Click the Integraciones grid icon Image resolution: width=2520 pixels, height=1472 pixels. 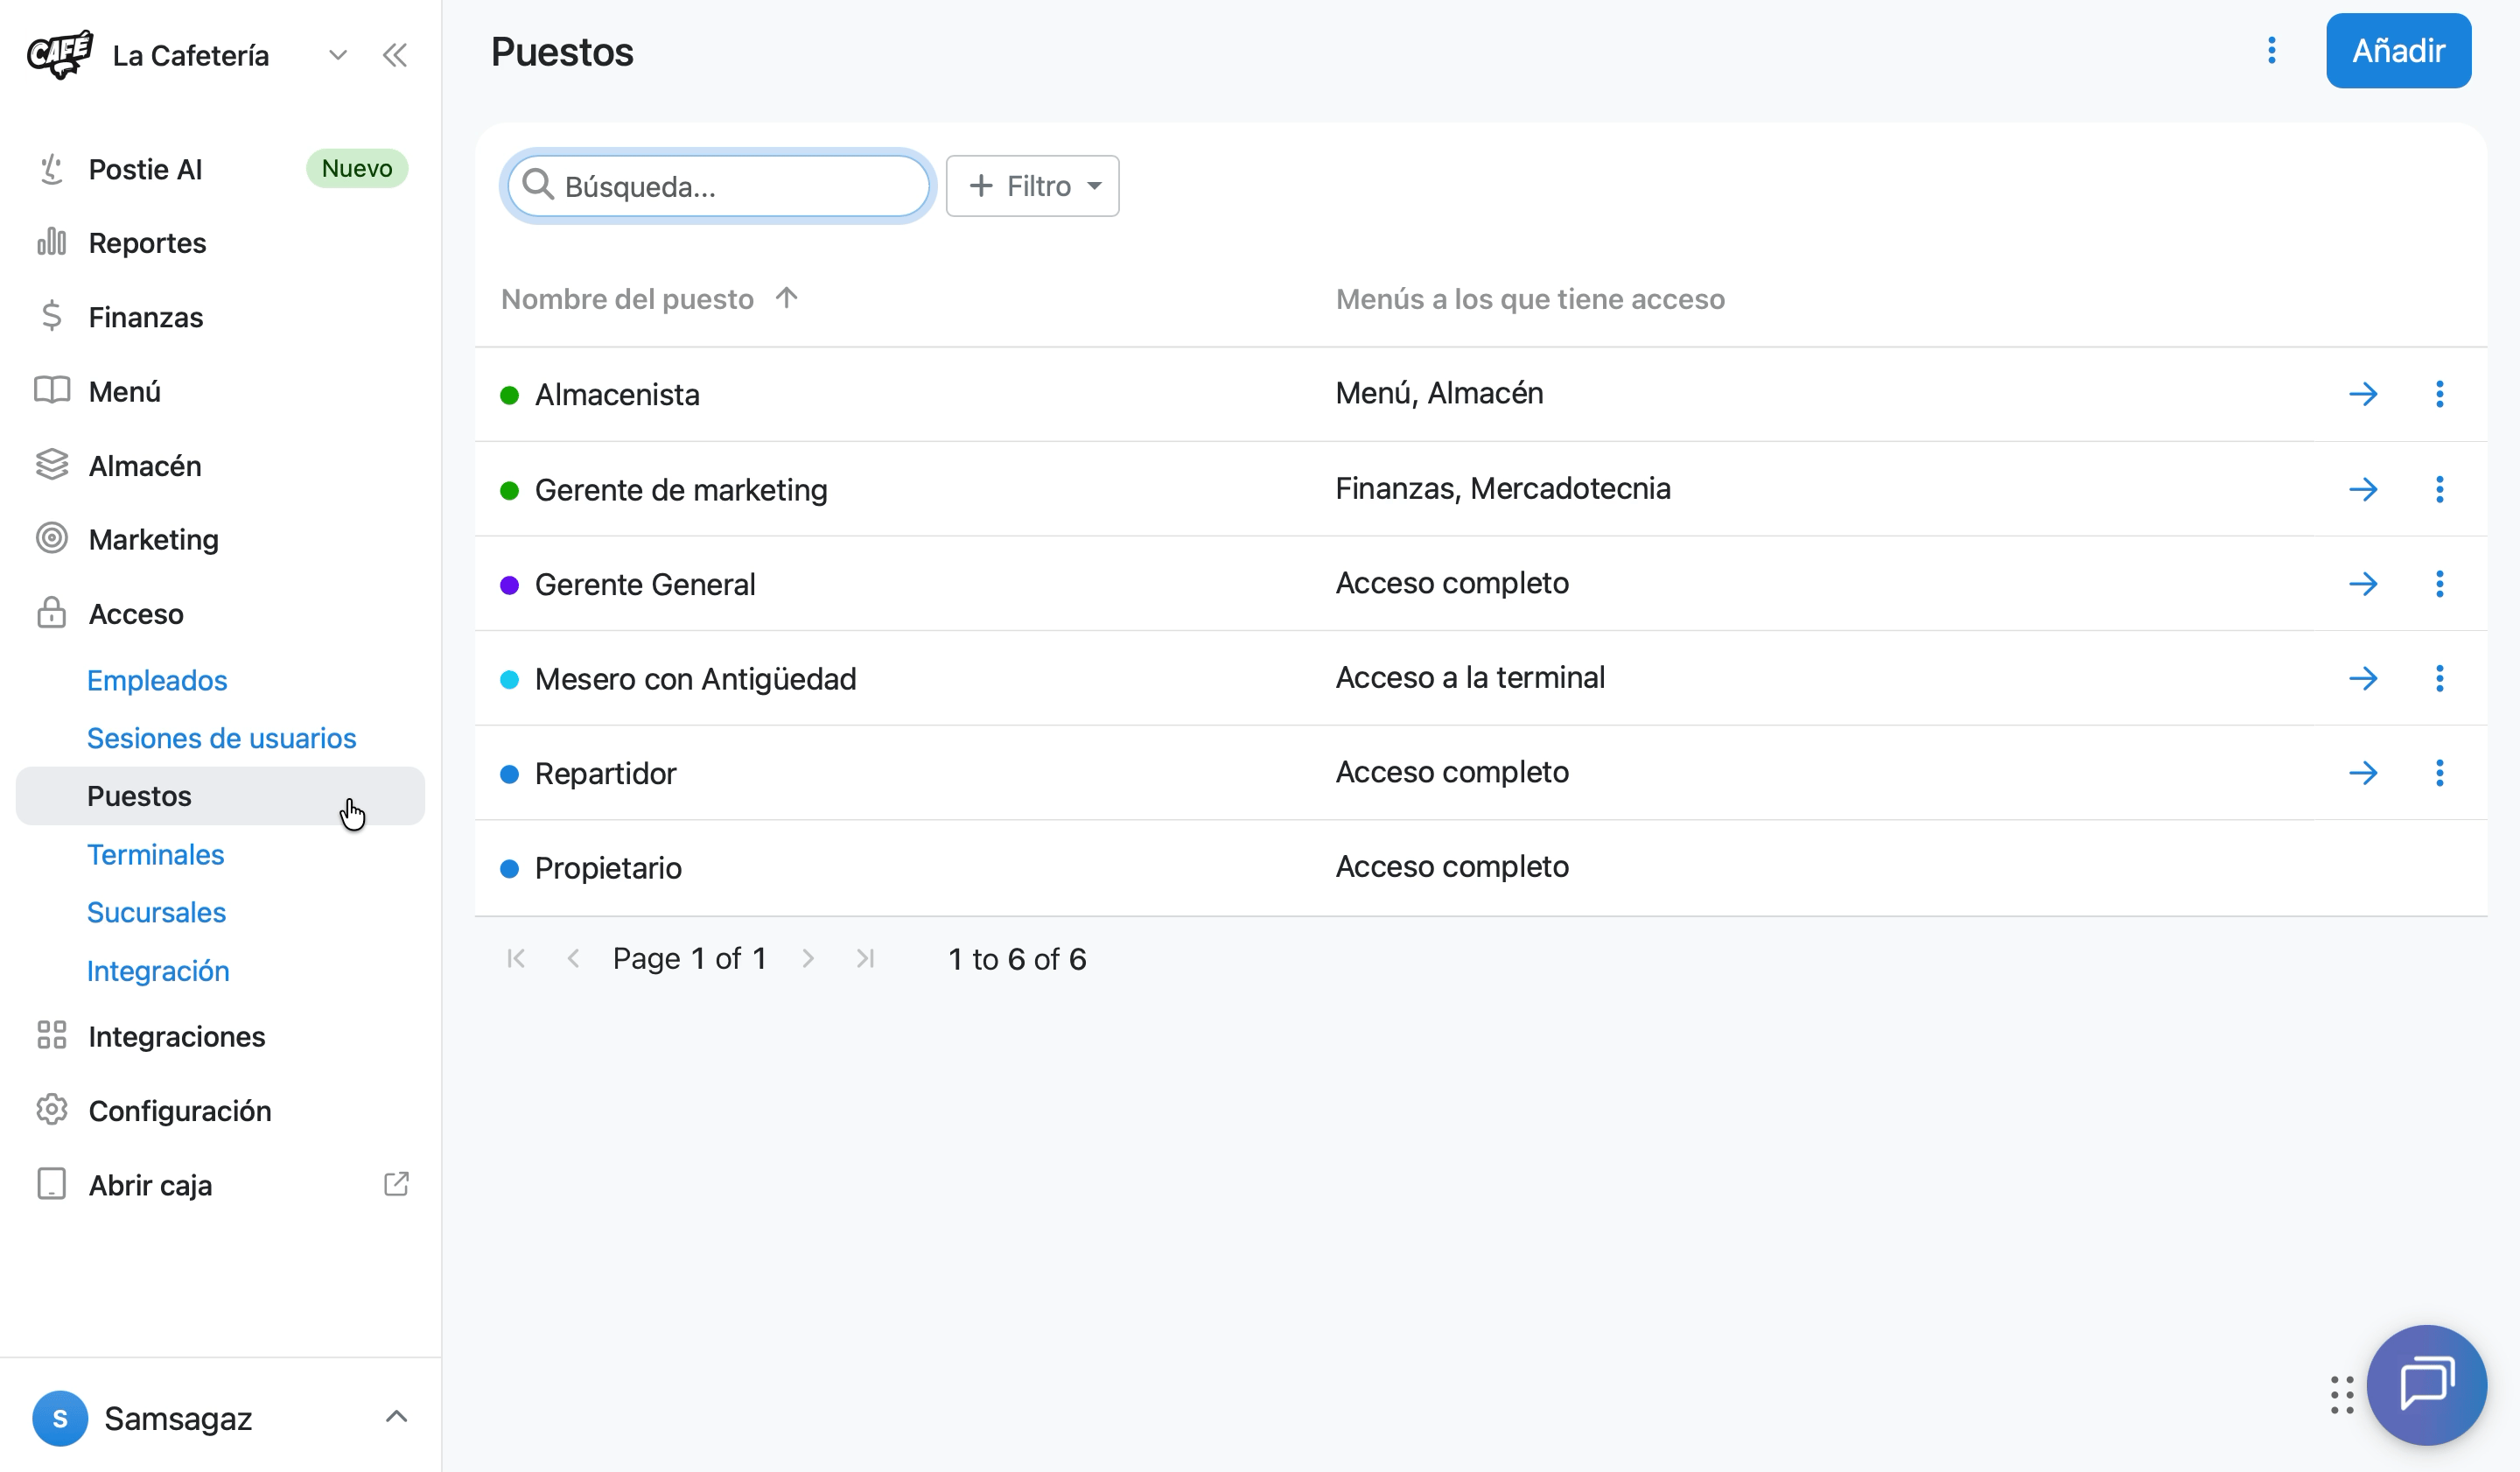(x=52, y=1036)
